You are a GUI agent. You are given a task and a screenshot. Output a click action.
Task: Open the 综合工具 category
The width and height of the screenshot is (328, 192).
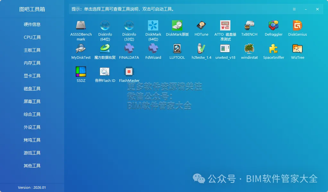pyautogui.click(x=32, y=114)
